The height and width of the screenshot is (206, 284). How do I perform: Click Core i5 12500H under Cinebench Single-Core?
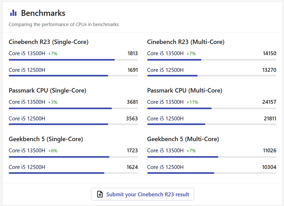[x=27, y=70]
